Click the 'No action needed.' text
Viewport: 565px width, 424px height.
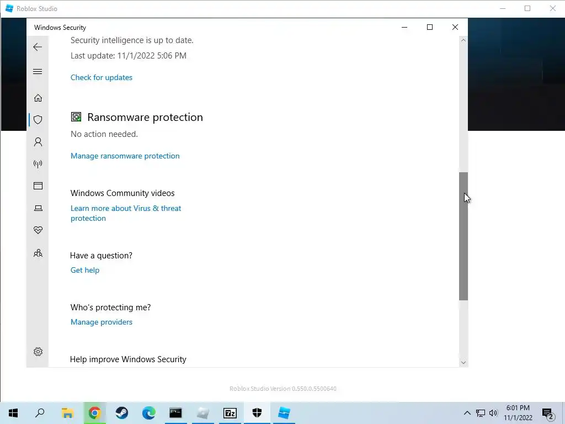[104, 134]
